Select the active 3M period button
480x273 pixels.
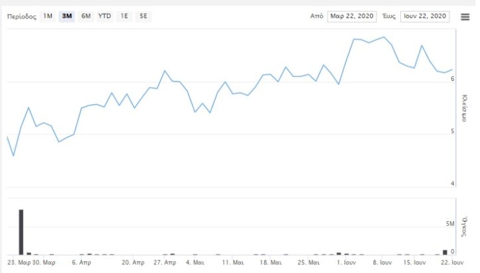(x=67, y=17)
